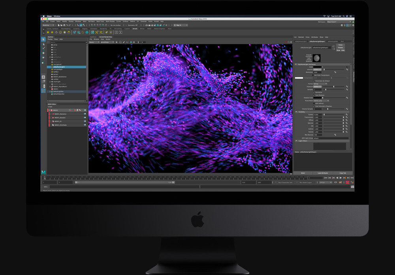The width and height of the screenshot is (395, 275).
Task: Enable the Use Color Temperature checkbox
Action: click(313, 75)
